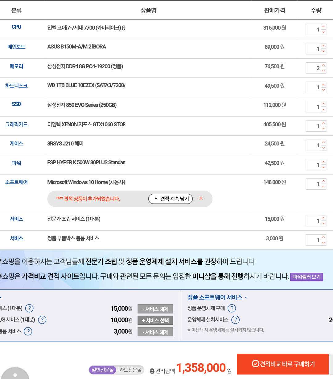Decrease 하드디스크 quantity with down arrow

click(x=323, y=90)
